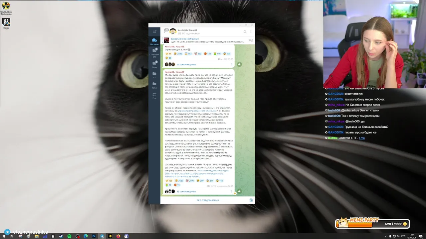Open the channel three-dot menu

251,32
